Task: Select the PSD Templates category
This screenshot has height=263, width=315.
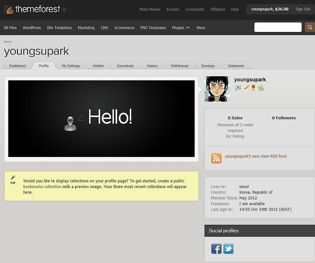Action: [153, 28]
